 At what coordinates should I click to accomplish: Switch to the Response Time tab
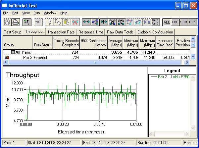[x=90, y=32]
